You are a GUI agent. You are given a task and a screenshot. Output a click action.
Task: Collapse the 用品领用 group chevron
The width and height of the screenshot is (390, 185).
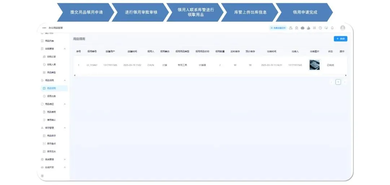pyautogui.click(x=65, y=81)
